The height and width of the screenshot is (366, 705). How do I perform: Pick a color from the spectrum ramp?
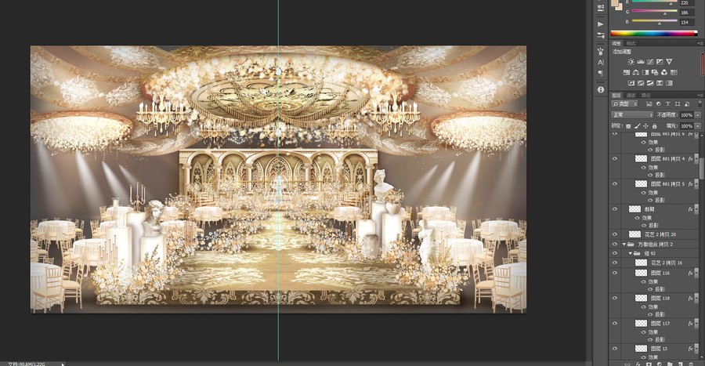pyautogui.click(x=654, y=33)
